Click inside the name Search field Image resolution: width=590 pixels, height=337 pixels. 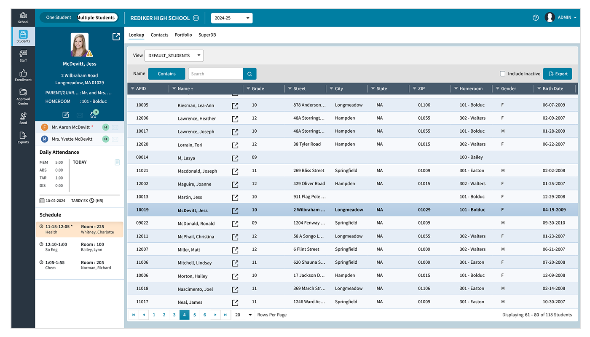click(215, 73)
